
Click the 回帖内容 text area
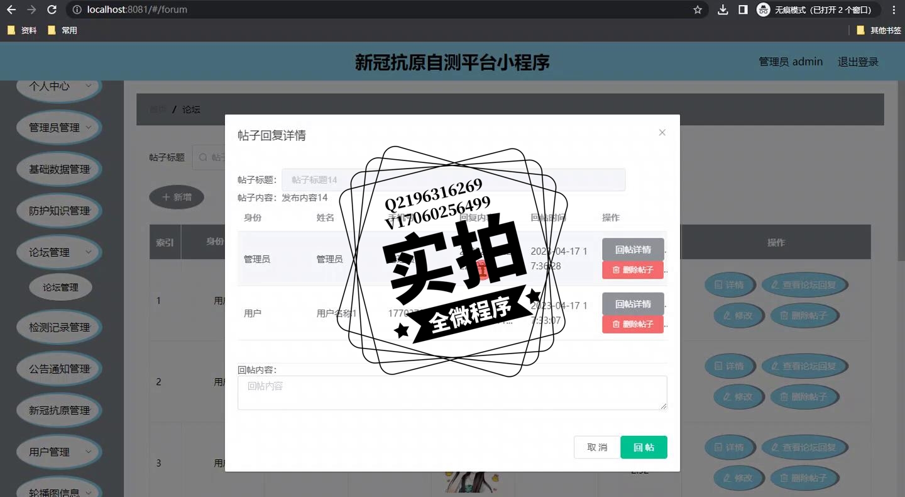tap(452, 393)
